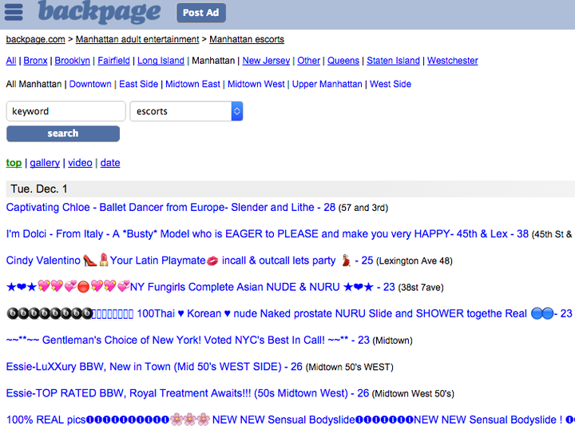Click the Post Ad button
This screenshot has width=575, height=434.
pos(201,13)
